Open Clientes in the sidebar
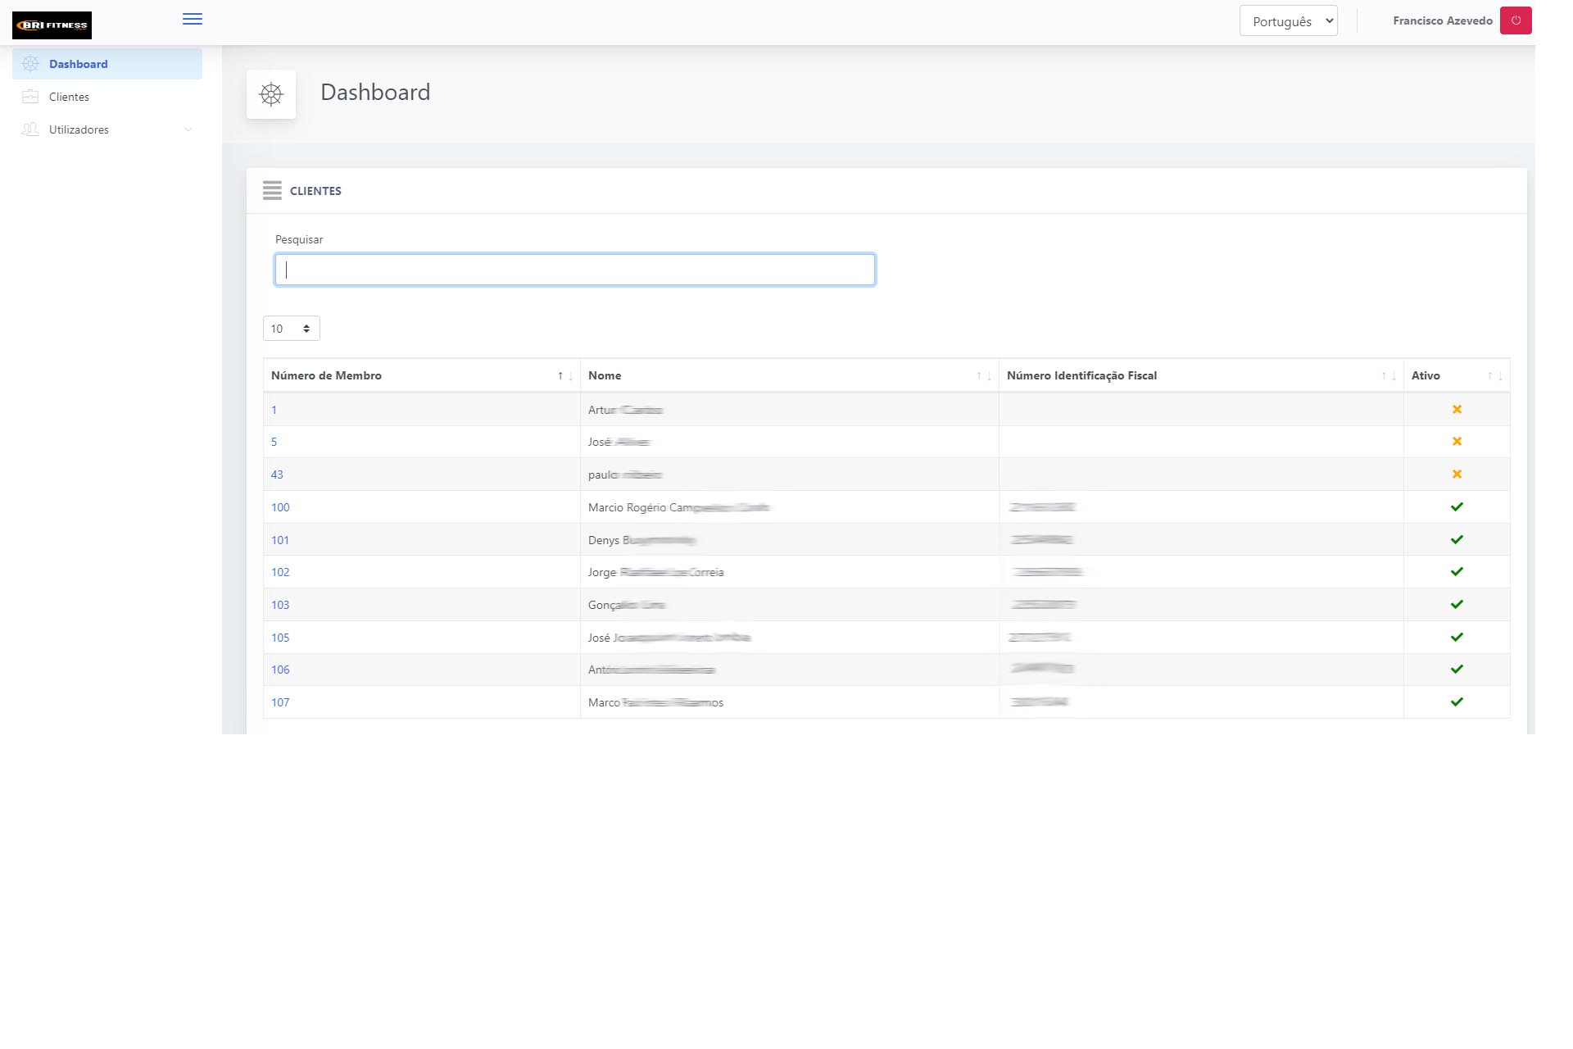1573x1049 pixels. [x=69, y=97]
